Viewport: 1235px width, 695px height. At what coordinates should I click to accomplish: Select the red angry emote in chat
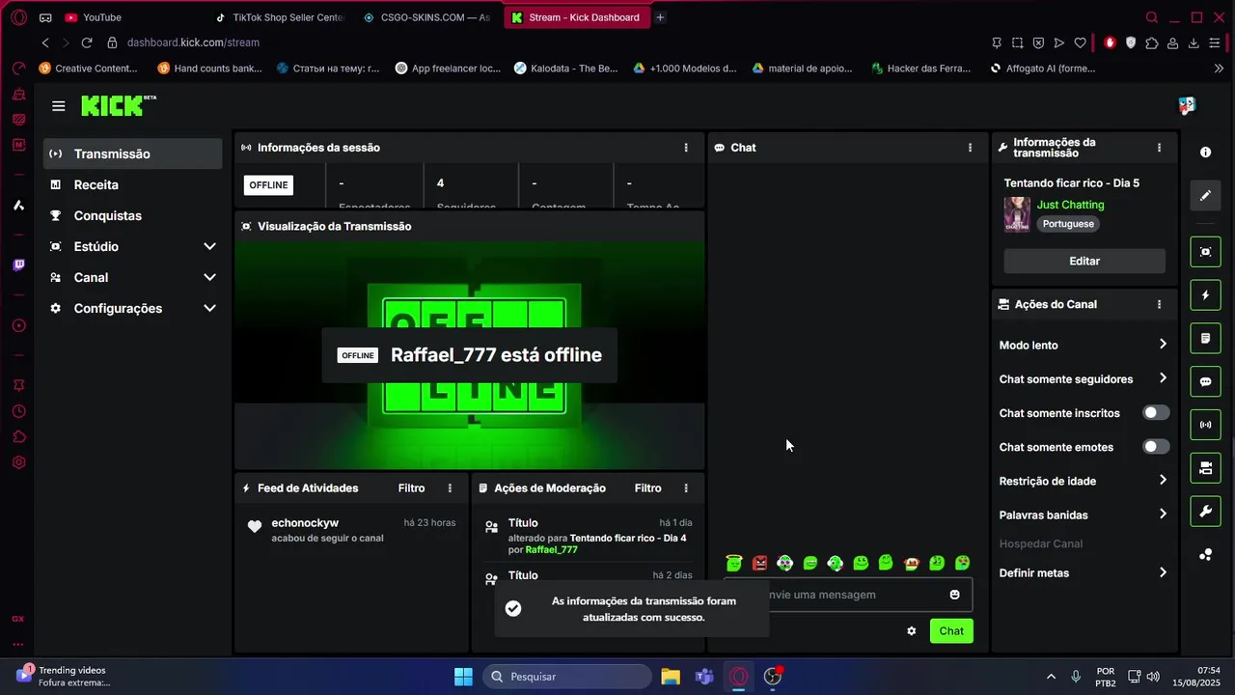(x=760, y=563)
